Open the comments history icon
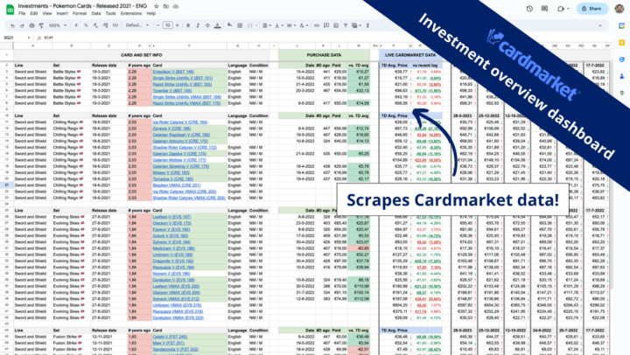The height and width of the screenshot is (355, 630). (x=544, y=9)
